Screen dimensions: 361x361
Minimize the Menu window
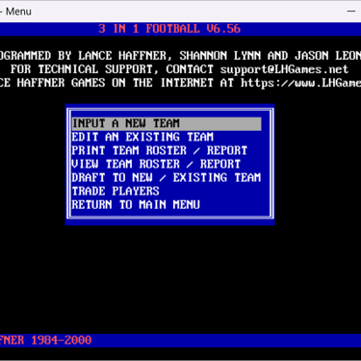[351, 12]
